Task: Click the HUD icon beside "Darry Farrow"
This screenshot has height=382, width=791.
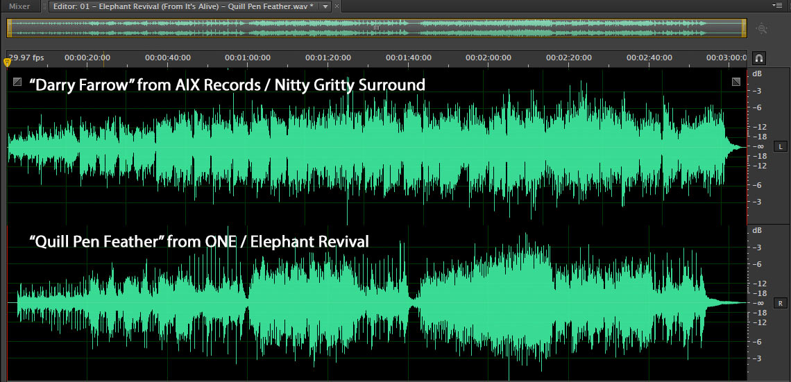Action: (x=17, y=82)
